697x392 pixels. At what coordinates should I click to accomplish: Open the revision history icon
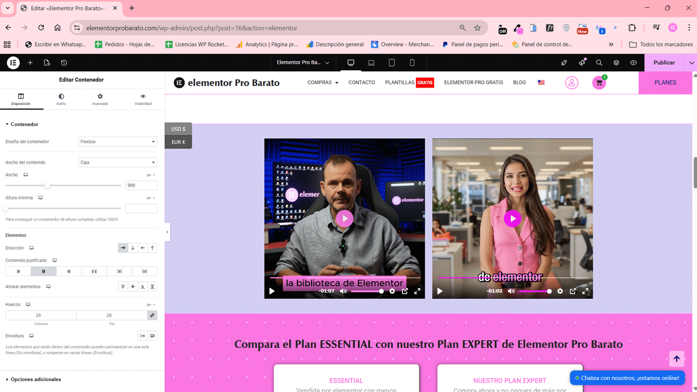(64, 63)
